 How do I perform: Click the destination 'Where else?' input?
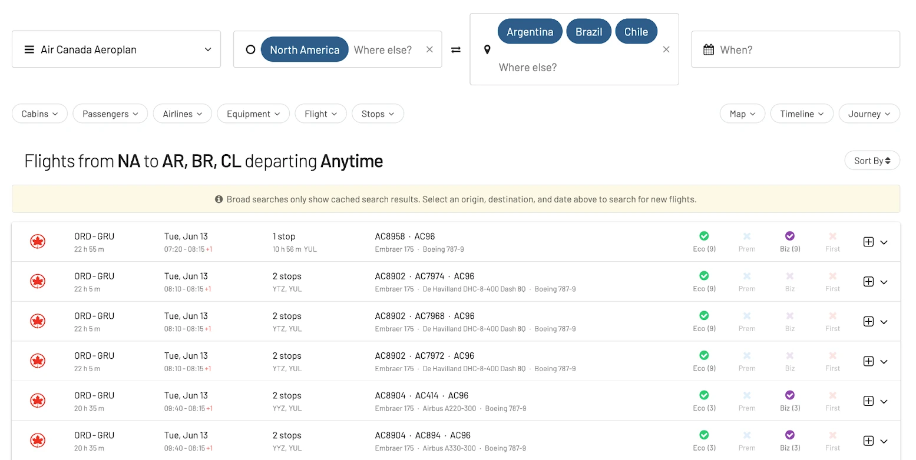[528, 68]
